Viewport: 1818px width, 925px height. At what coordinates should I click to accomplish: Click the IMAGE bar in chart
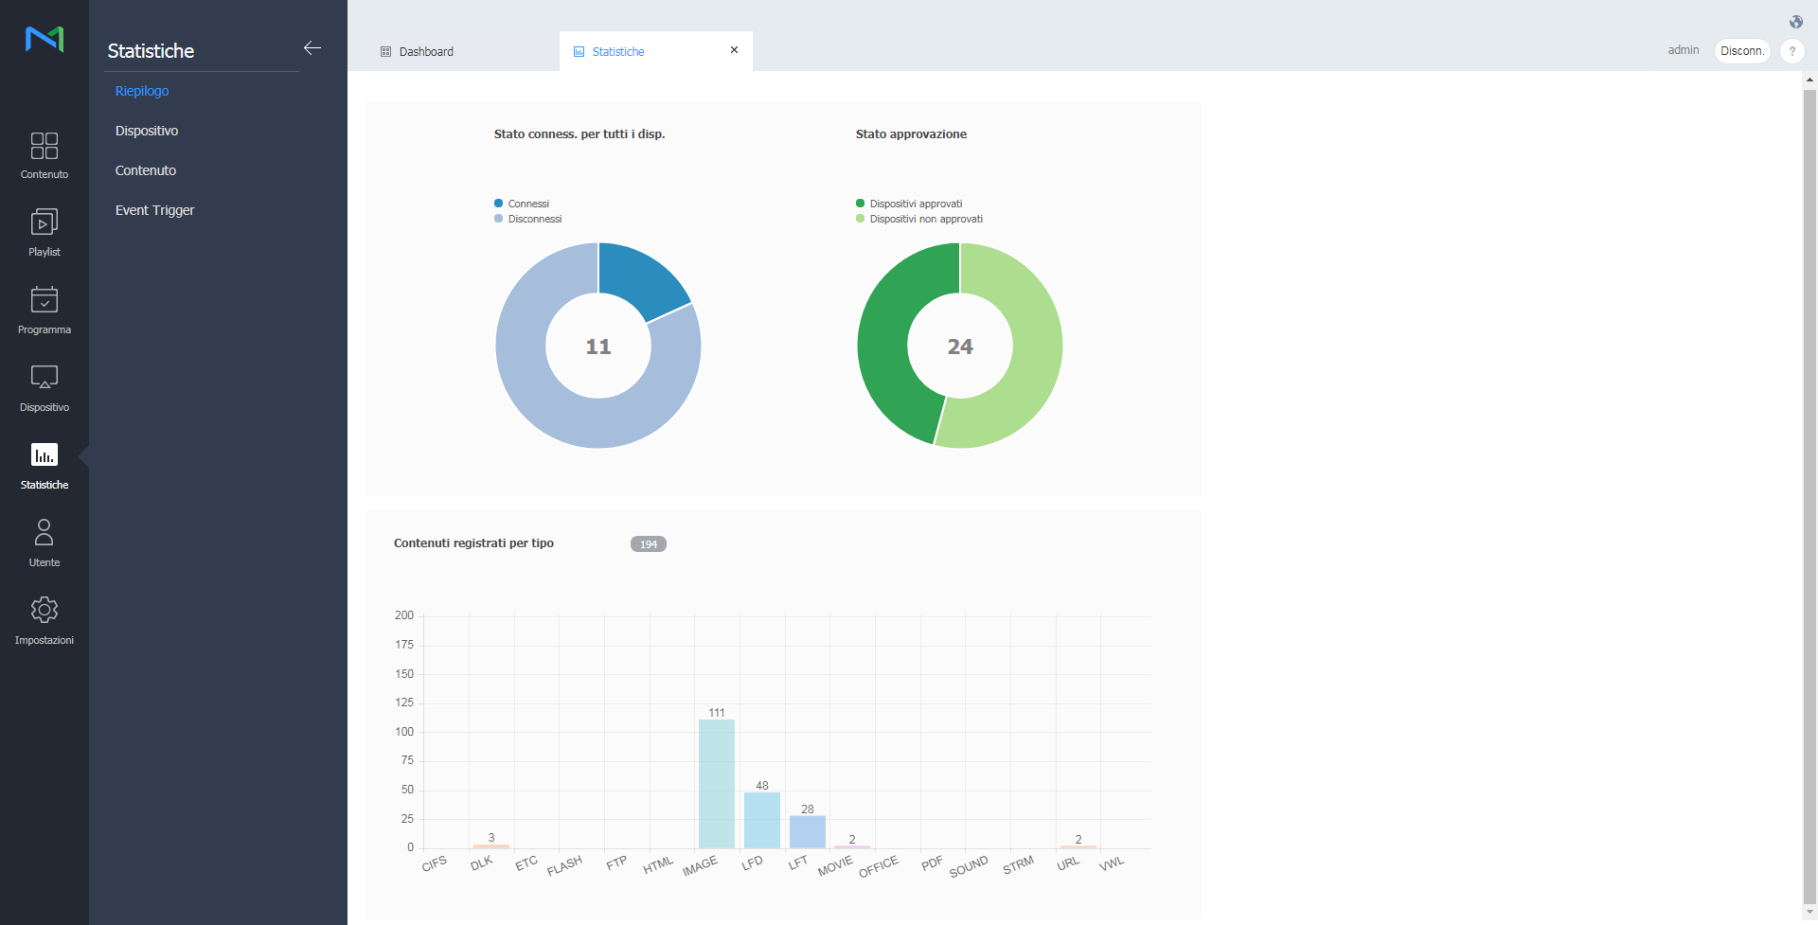click(x=717, y=784)
